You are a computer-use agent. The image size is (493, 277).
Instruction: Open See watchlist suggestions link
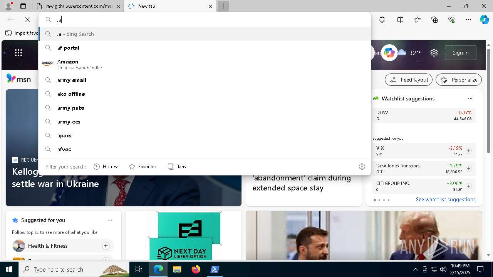(x=446, y=199)
